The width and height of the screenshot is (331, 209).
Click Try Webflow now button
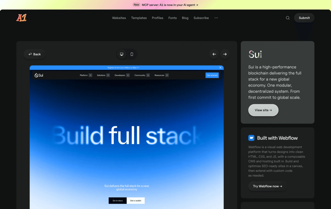point(267,186)
